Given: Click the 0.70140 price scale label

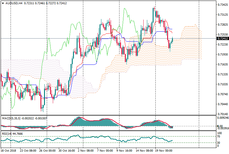Looking at the screenshot, I should 222,114.
